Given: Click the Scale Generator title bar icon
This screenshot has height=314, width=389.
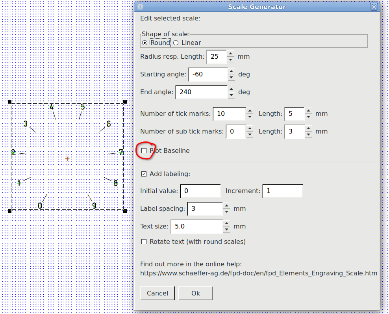Looking at the screenshot, I should (x=141, y=7).
